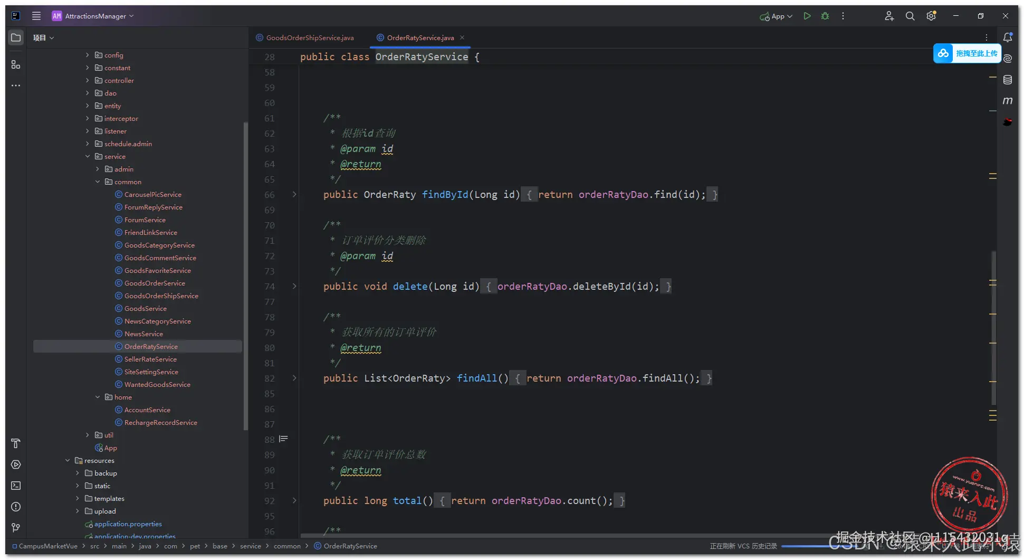This screenshot has height=560, width=1024.
Task: Click the orderRatyDao.find call in findById
Action: (x=642, y=194)
